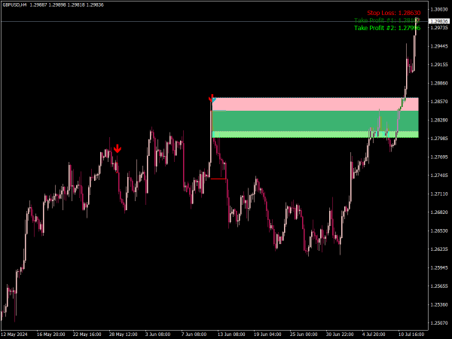Click the 10 Jul 16:00 time label
Image resolution: width=452 pixels, height=339 pixels.
(x=411, y=334)
